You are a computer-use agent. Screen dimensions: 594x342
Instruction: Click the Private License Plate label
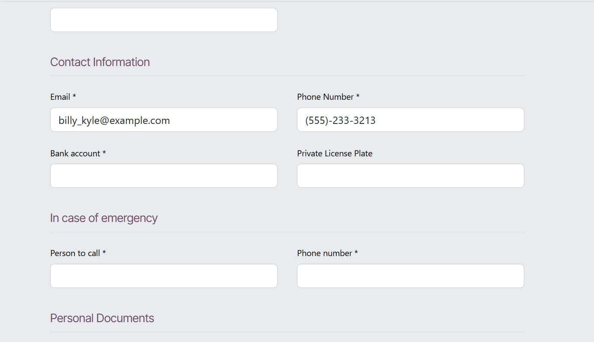tap(335, 154)
